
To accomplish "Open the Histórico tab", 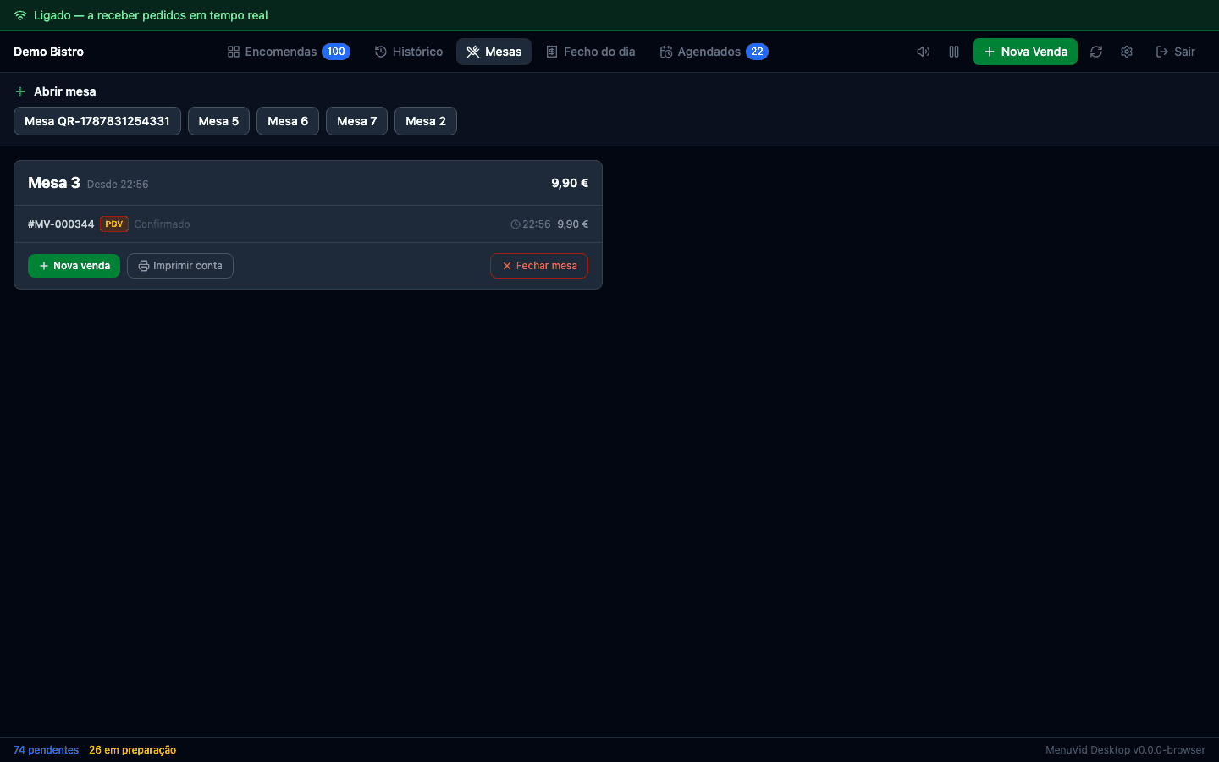I will 409,52.
